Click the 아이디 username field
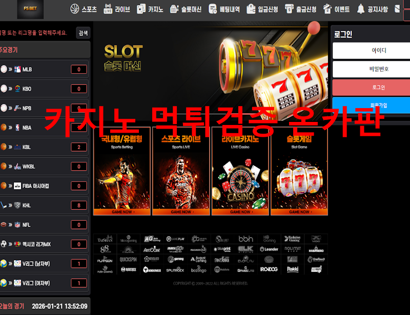Screen dimensions: 410x315 [371, 51]
